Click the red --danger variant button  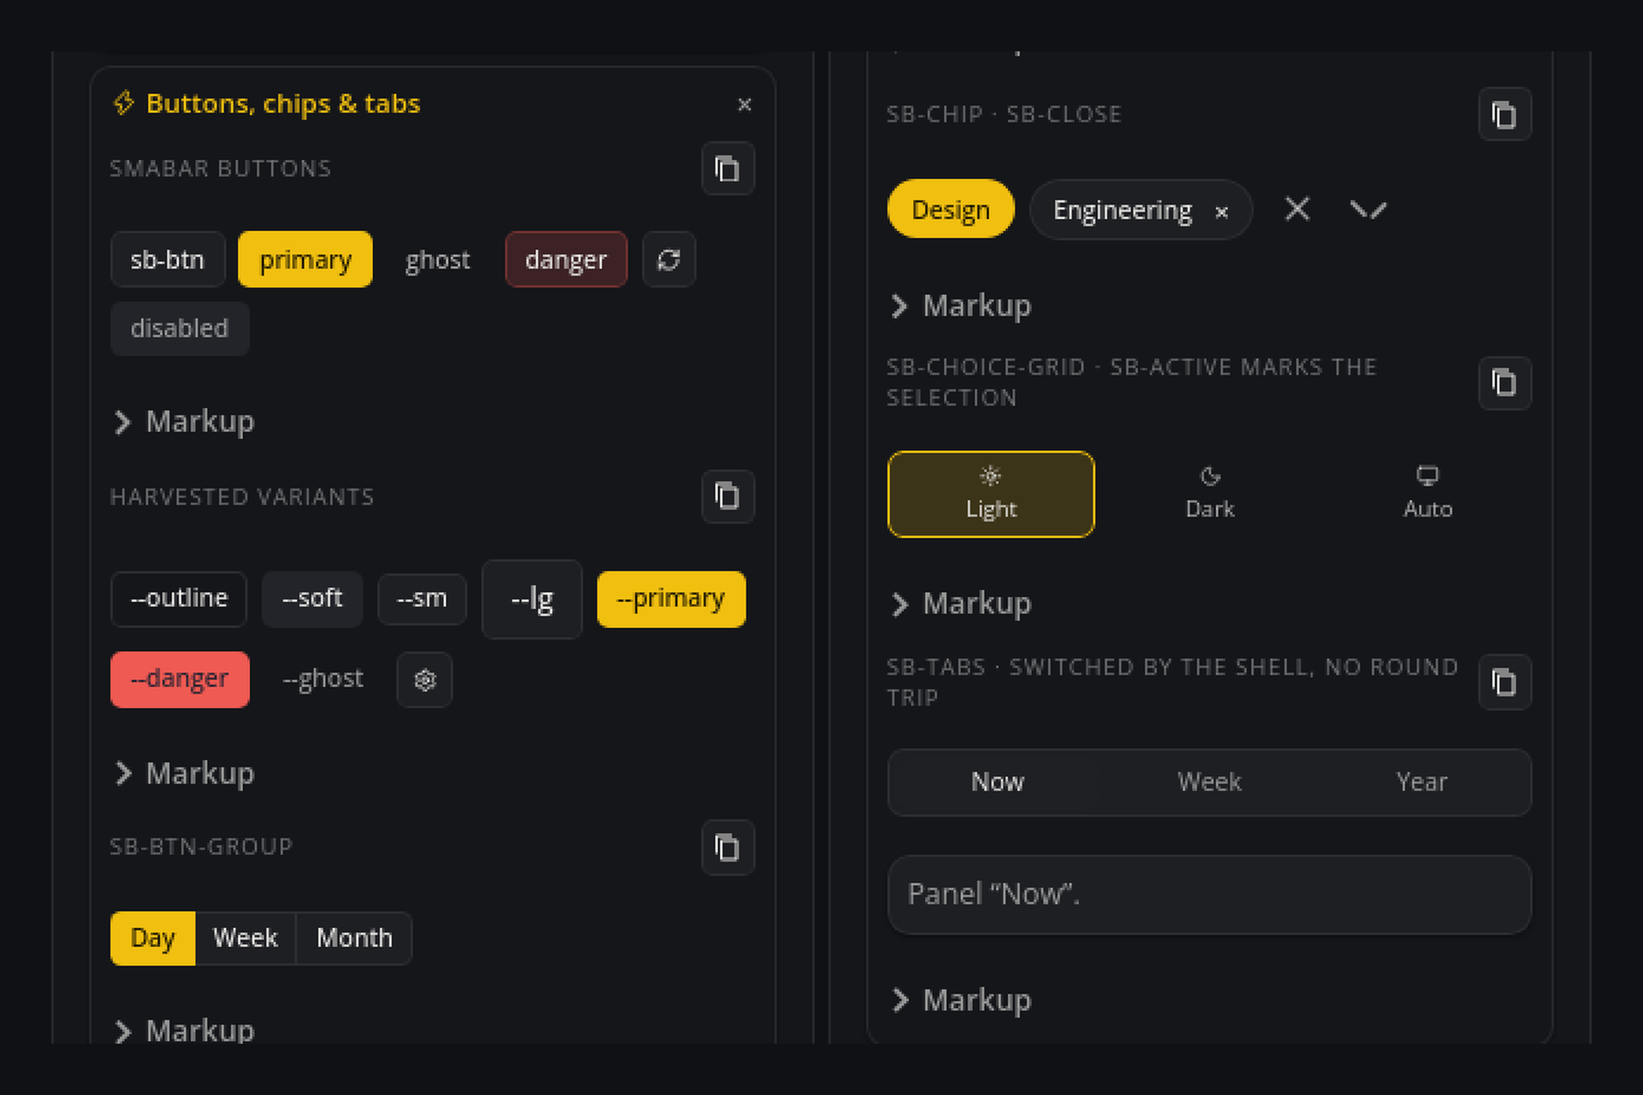[x=180, y=680]
